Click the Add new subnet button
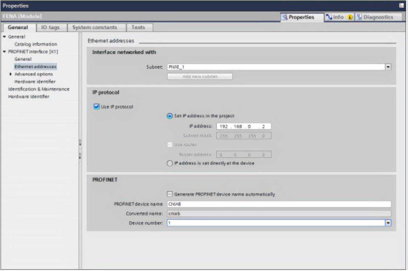Viewport: 408px width, 271px height. tap(200, 77)
